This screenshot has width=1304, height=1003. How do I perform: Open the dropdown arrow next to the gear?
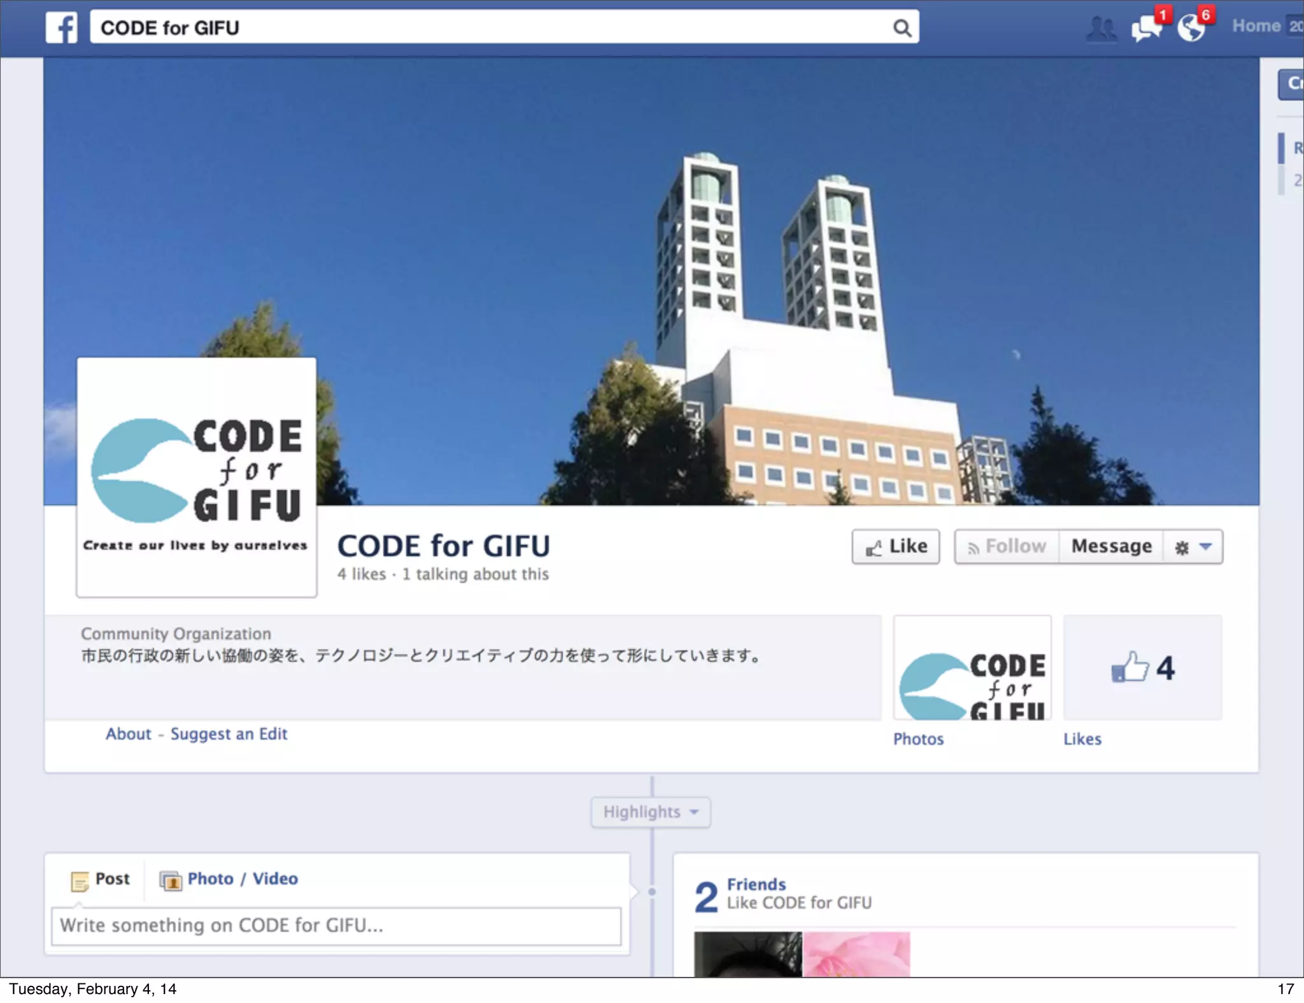pyautogui.click(x=1205, y=547)
